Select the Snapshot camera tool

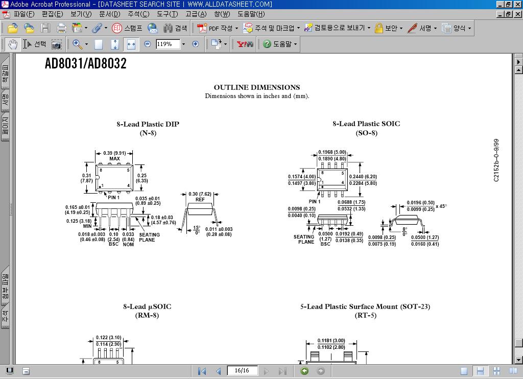[x=56, y=44]
